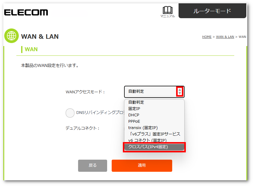
Task: Toggle the DNS rebinding protection checkbox
Action: [70, 113]
